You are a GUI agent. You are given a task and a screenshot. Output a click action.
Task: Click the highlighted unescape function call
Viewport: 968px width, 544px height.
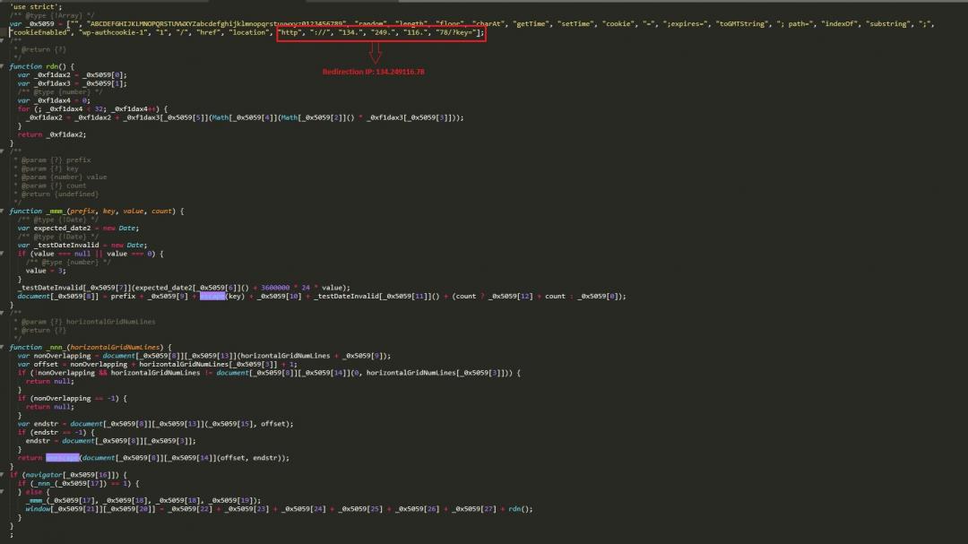point(62,458)
